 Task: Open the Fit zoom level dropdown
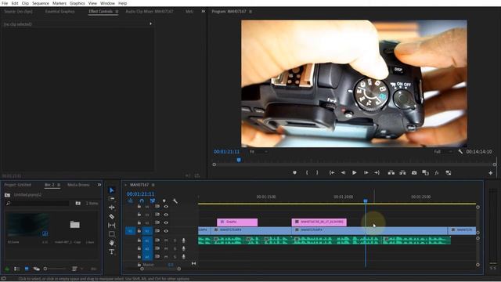coord(258,151)
